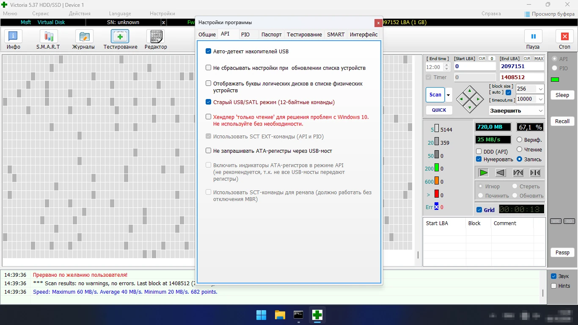Viewport: 578px width, 325px height.
Task: Click the up arrow in diamond pad
Action: (470, 91)
